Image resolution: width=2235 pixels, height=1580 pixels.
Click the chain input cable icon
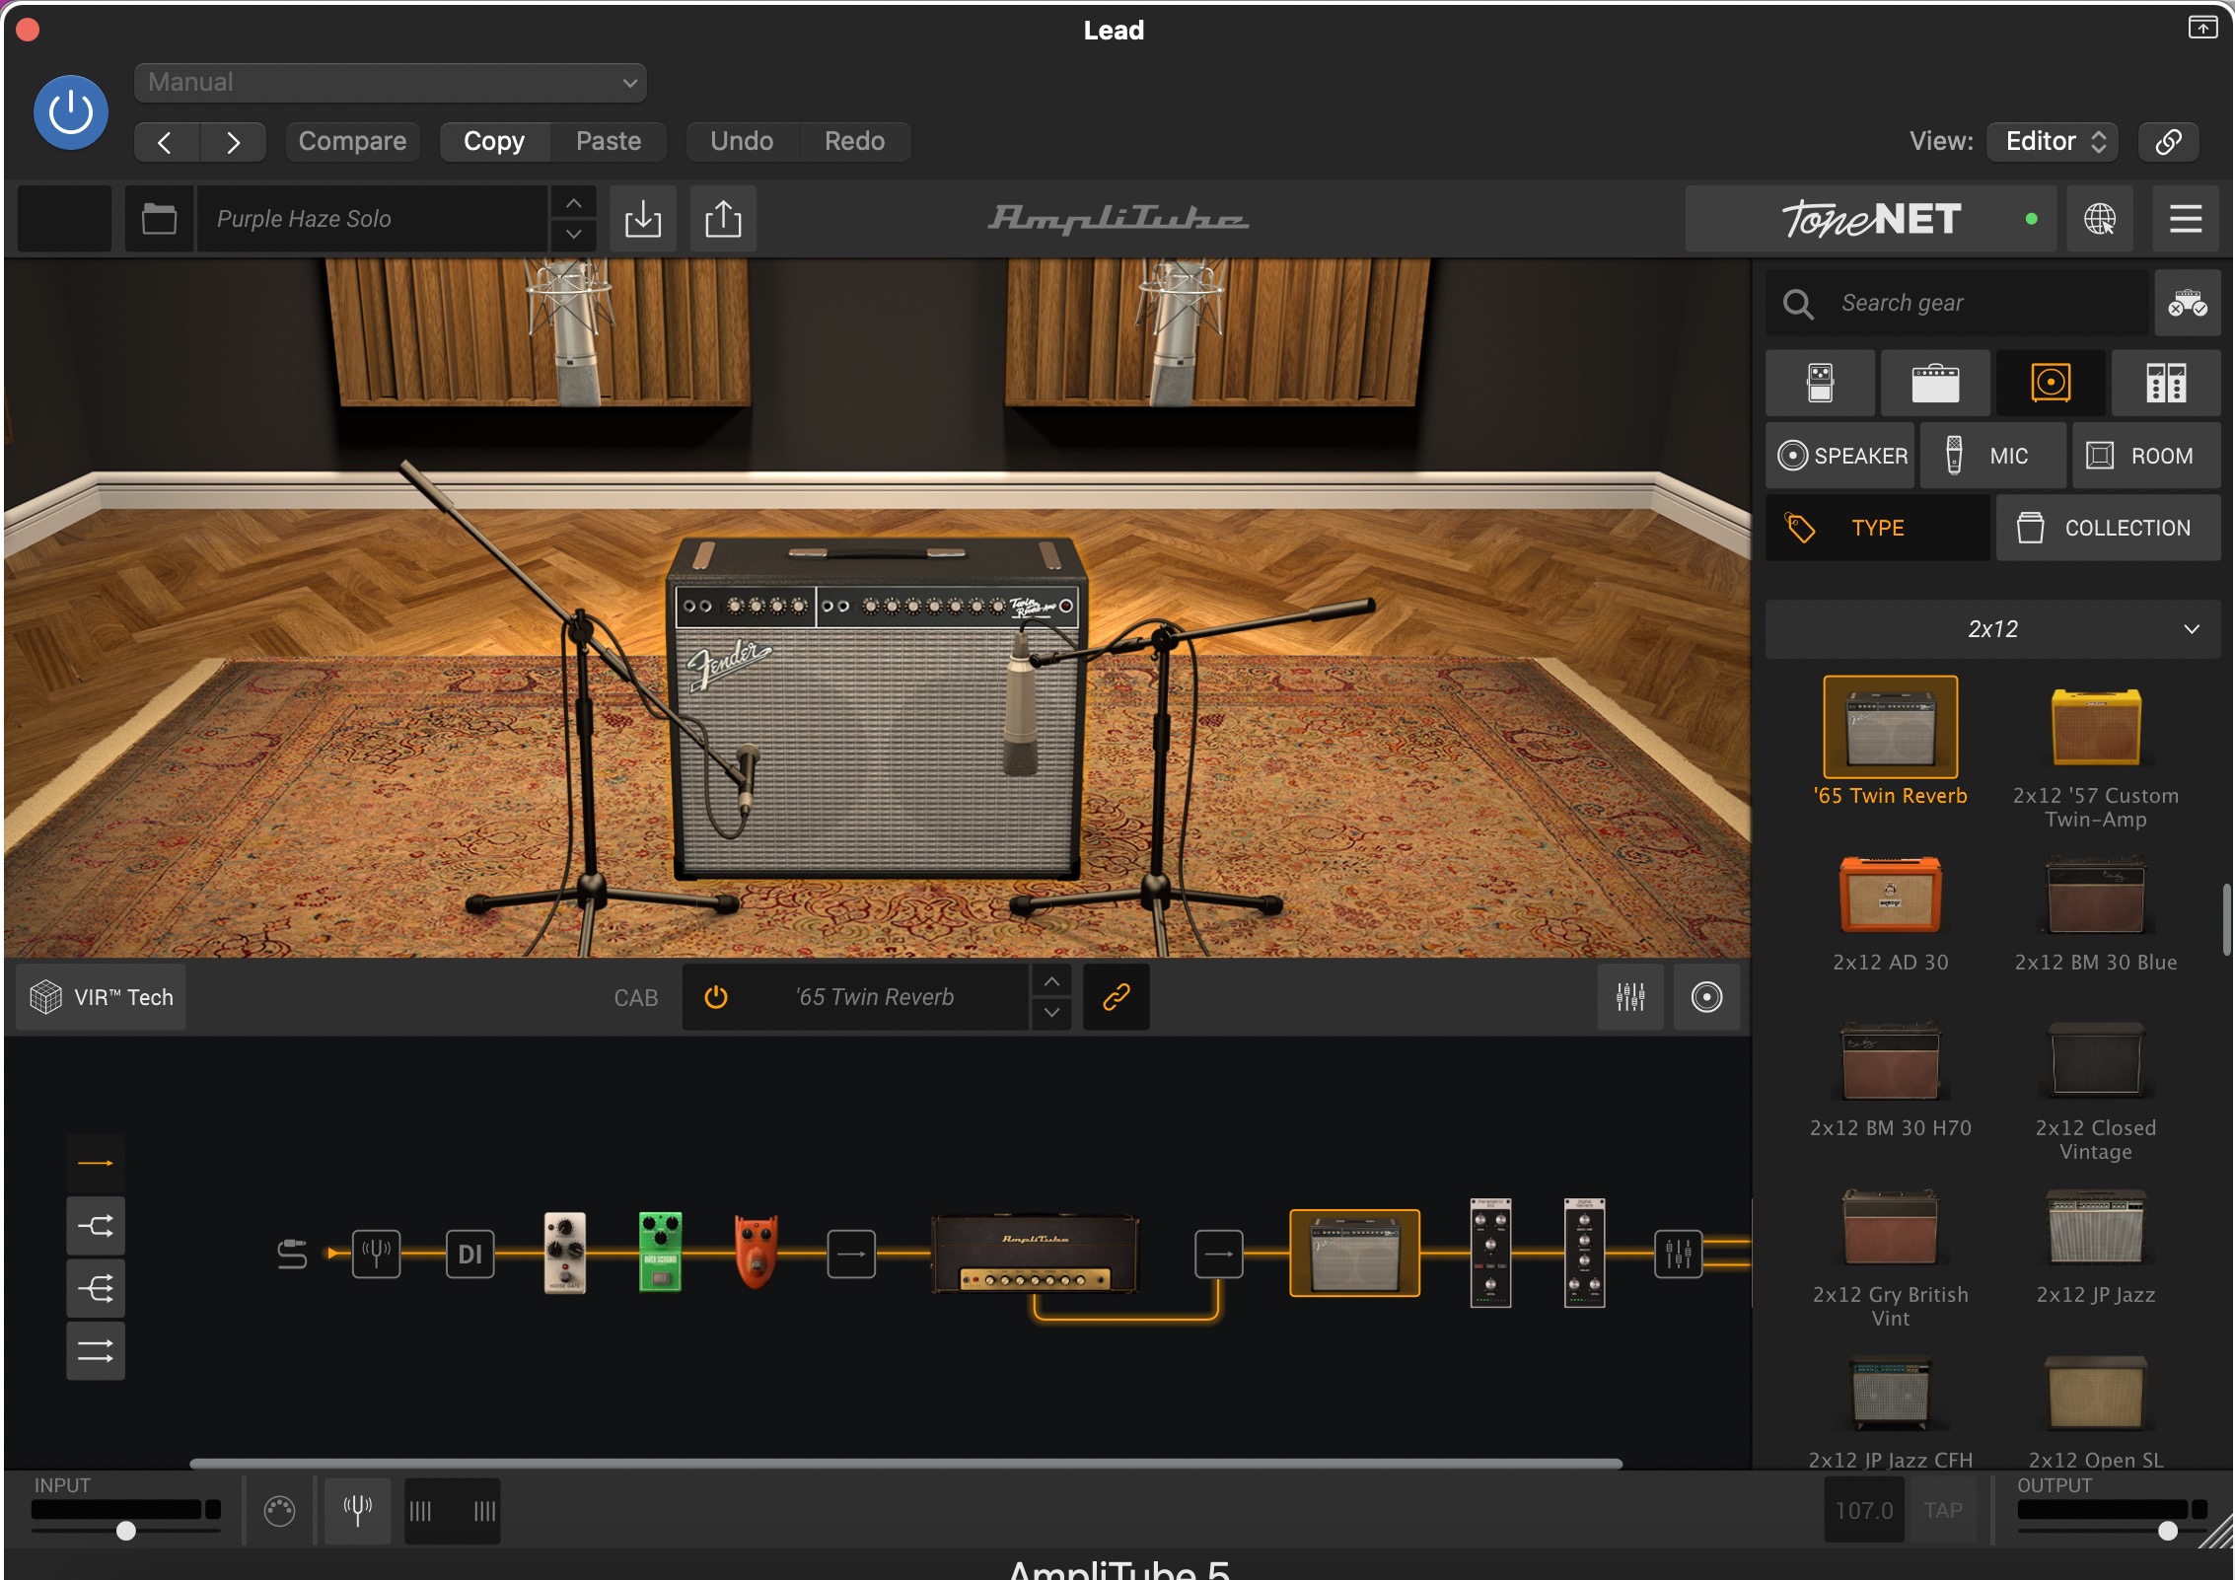[x=292, y=1254]
